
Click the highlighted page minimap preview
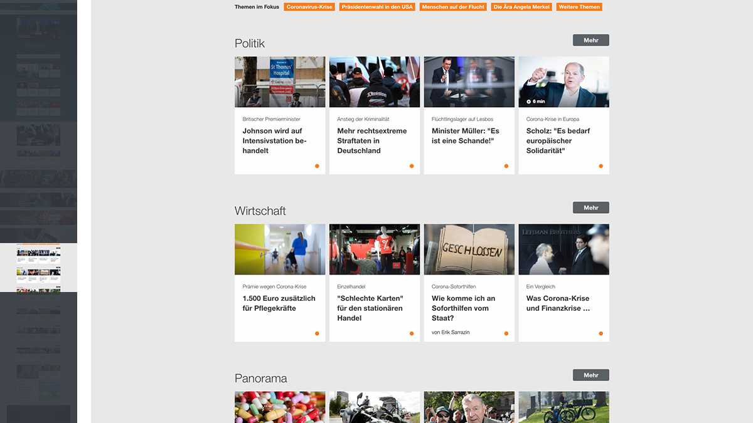coord(39,268)
